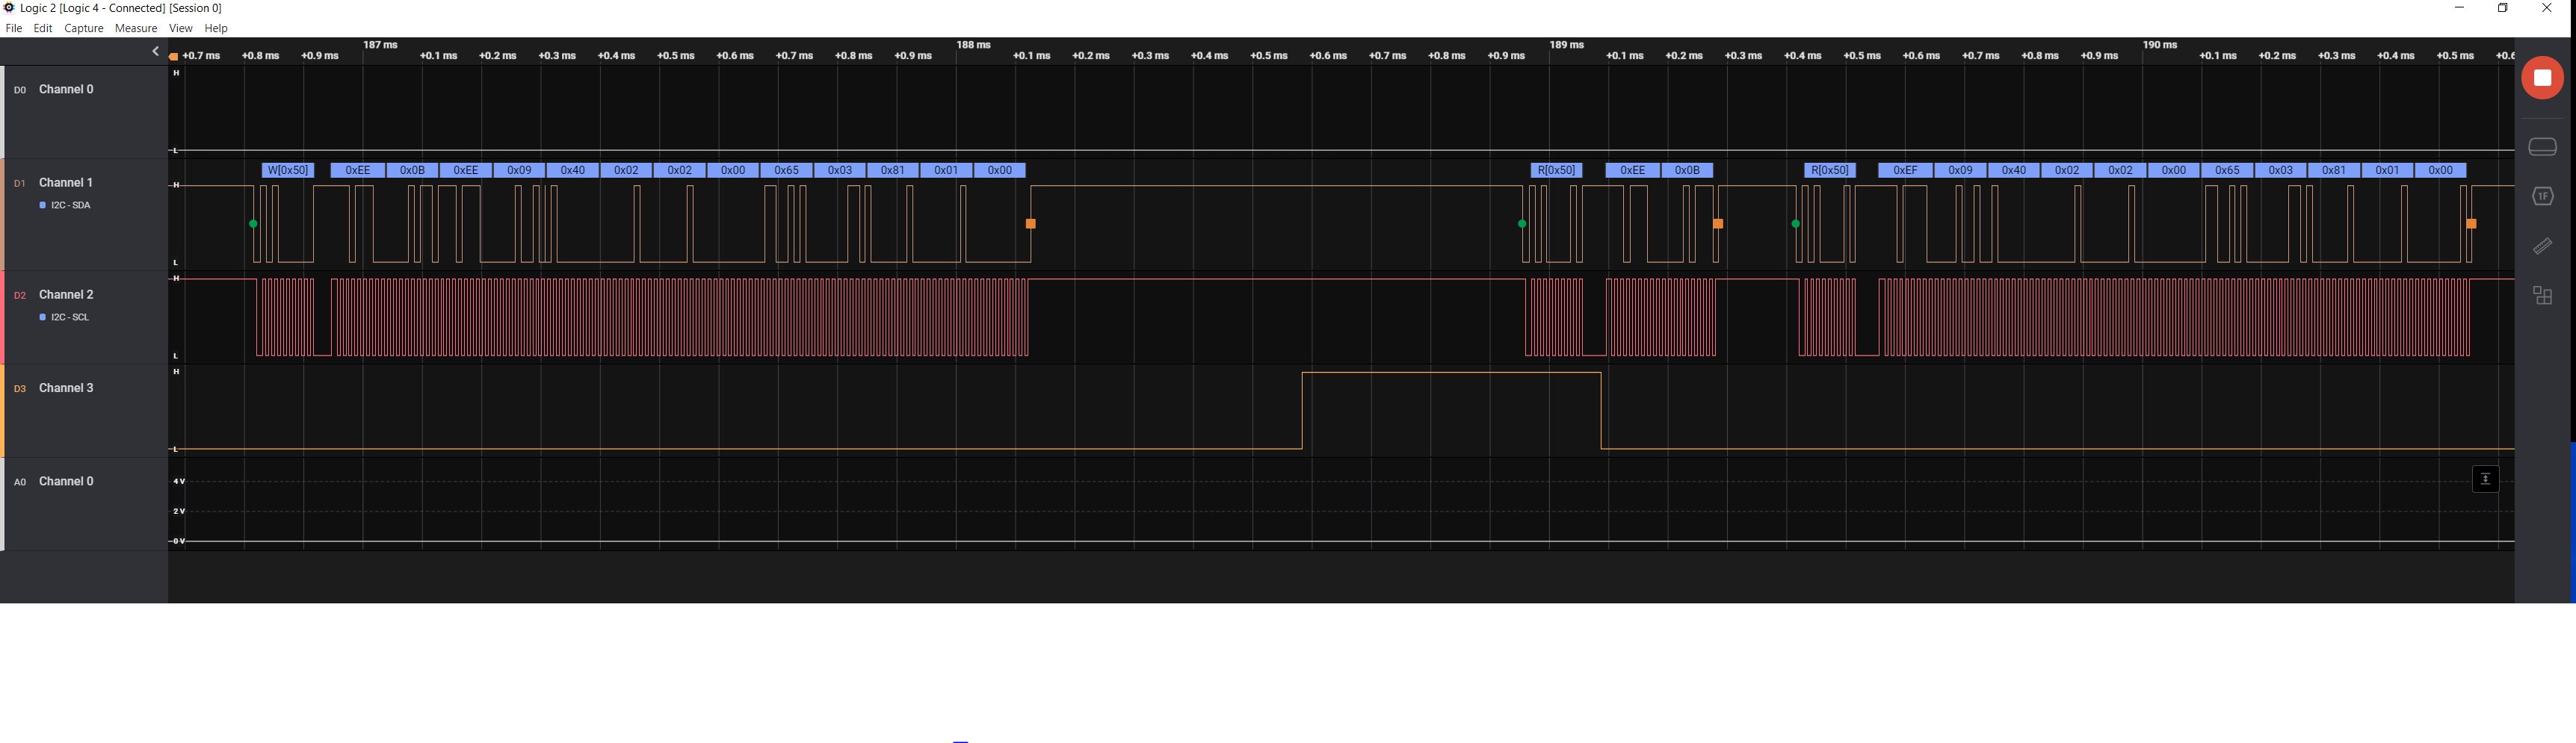
Task: Open the Device Settings panel icon
Action: pos(2542,148)
